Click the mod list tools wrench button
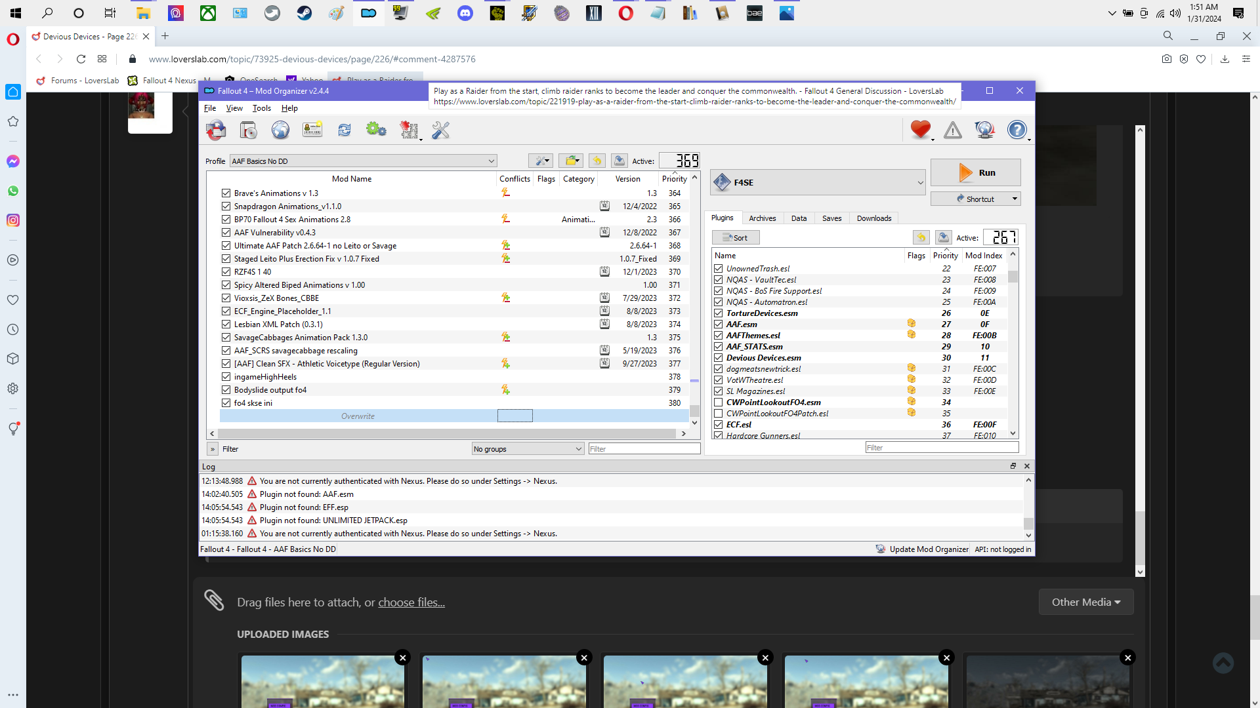This screenshot has width=1260, height=708. pos(541,161)
